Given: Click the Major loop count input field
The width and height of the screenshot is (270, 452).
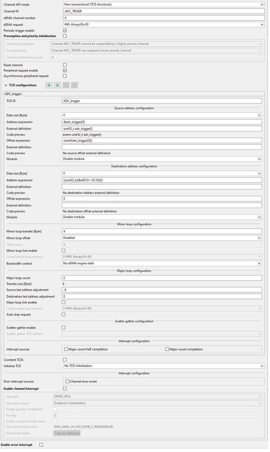Looking at the screenshot, I should 157,277.
